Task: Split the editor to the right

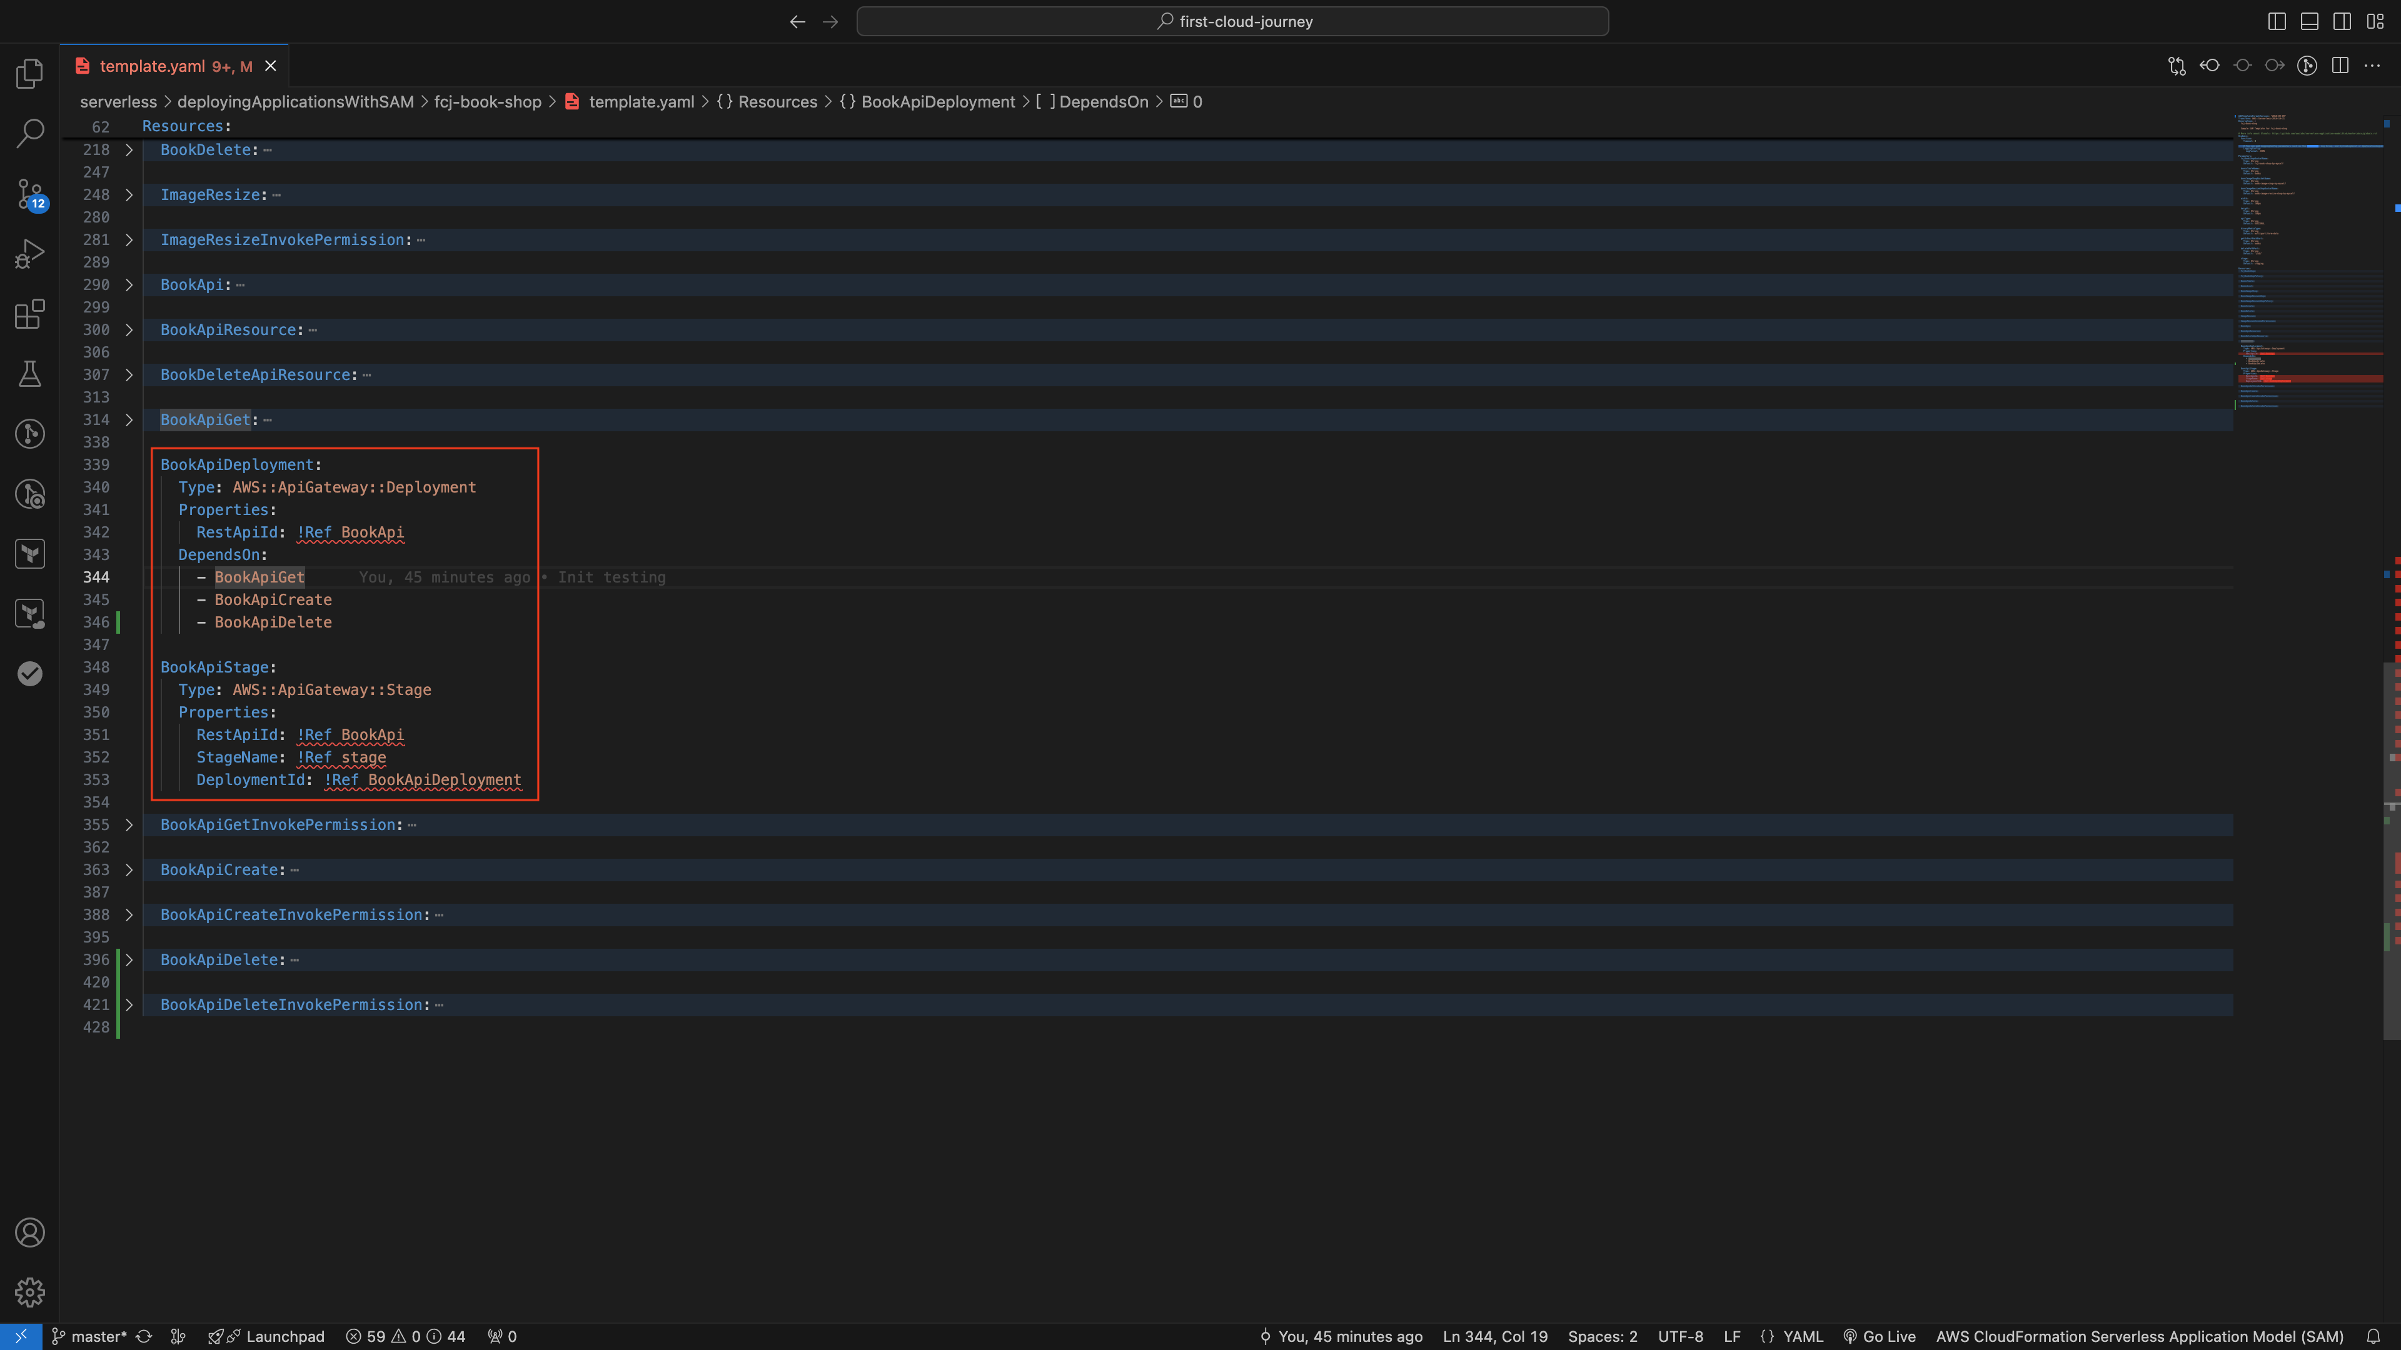Action: [x=2340, y=65]
